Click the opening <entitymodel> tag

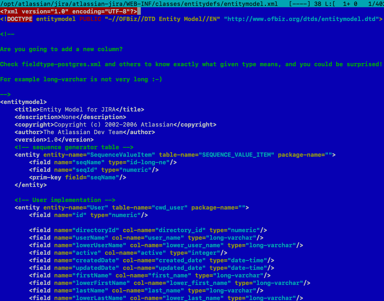[x=24, y=102]
